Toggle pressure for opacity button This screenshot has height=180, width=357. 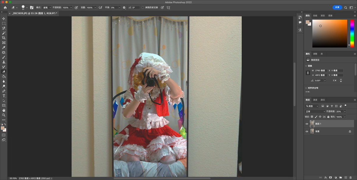point(76,7)
